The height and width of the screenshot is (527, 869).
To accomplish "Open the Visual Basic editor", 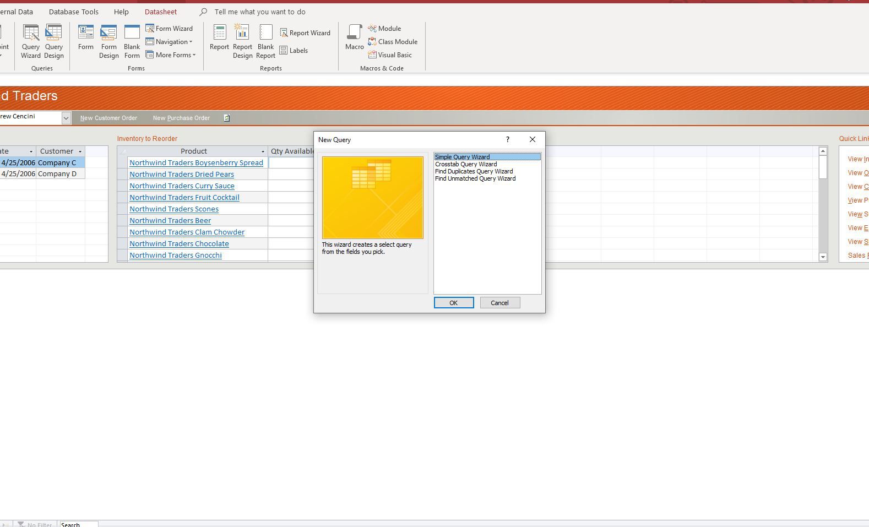I will (390, 55).
